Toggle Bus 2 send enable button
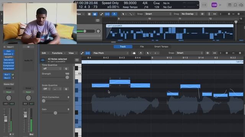245x137 pixels. [13, 78]
